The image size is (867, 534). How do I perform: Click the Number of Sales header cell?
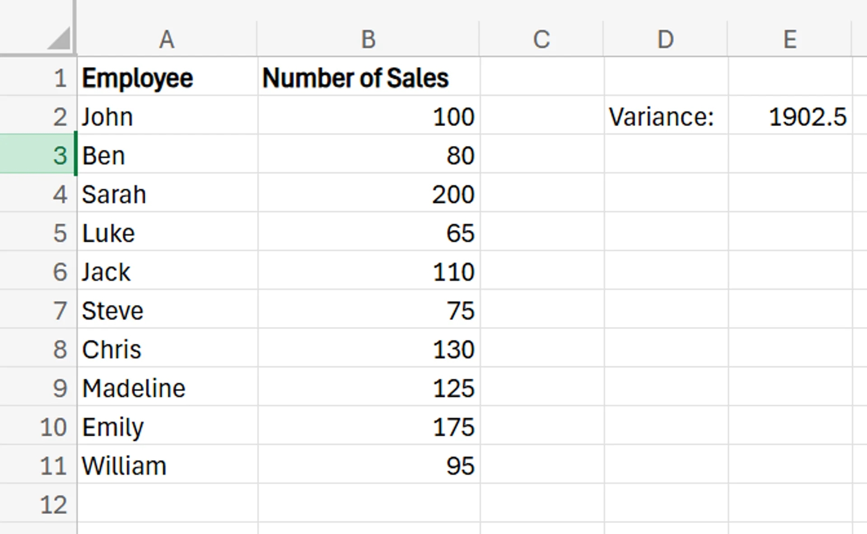pyautogui.click(x=368, y=77)
